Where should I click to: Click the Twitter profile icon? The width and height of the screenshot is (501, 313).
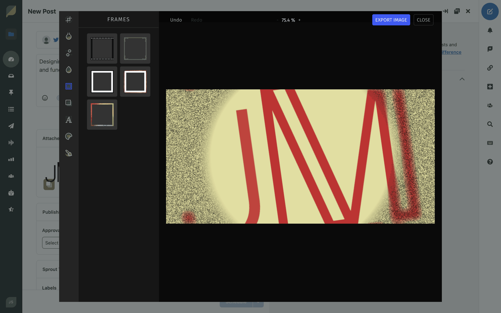pyautogui.click(x=56, y=40)
